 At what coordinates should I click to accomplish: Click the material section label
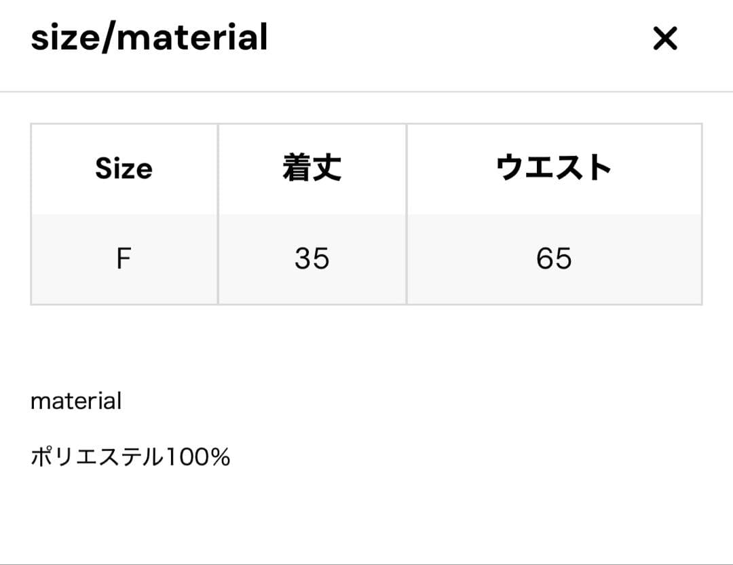click(x=76, y=401)
